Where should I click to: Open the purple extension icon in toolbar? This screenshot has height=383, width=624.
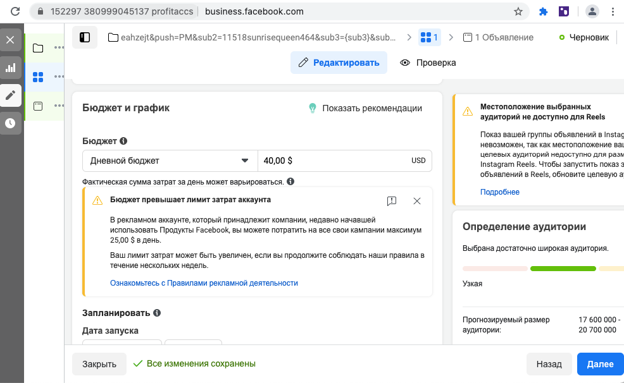click(x=563, y=11)
